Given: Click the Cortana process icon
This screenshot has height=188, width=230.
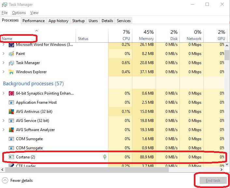Looking at the screenshot, I should tap(11, 157).
